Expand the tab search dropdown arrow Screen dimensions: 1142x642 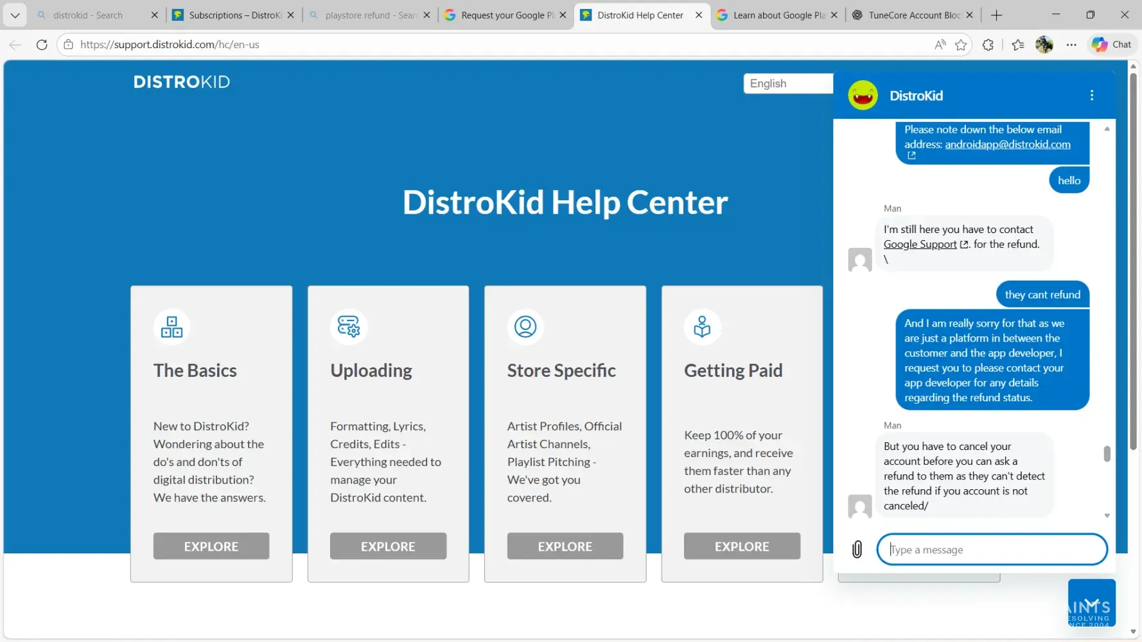tap(15, 15)
